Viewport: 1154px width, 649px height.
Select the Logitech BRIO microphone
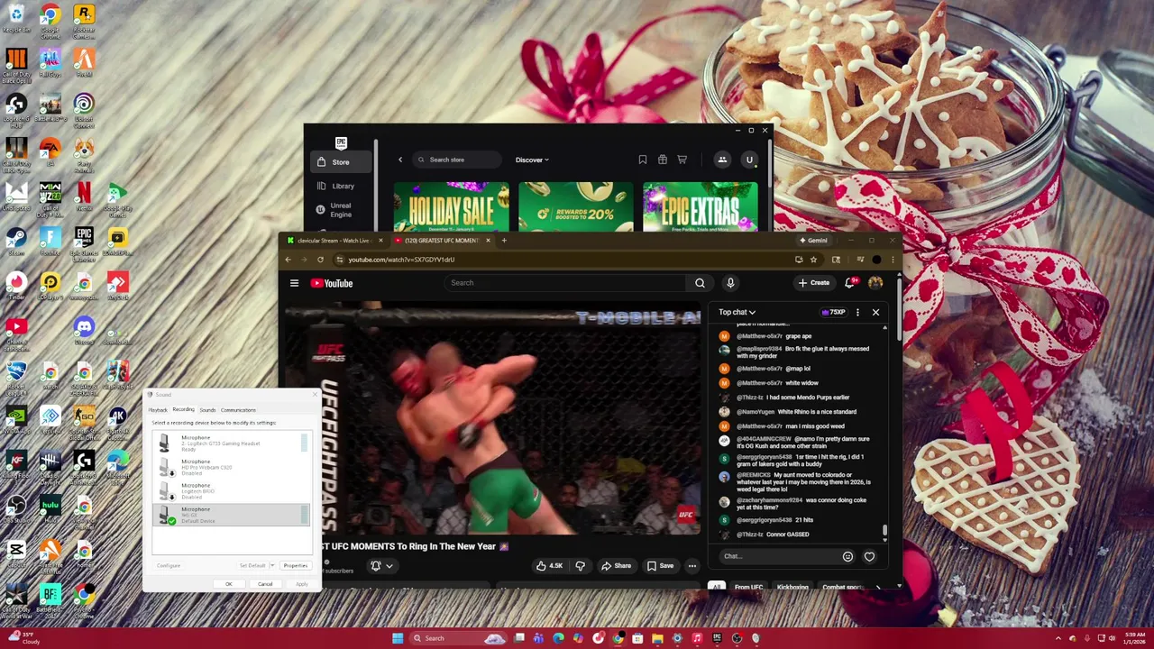pyautogui.click(x=231, y=491)
